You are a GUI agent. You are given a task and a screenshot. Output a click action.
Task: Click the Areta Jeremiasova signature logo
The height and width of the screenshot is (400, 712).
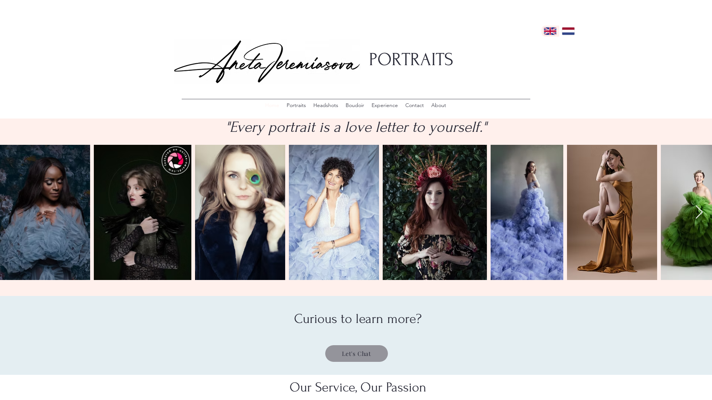pyautogui.click(x=267, y=61)
